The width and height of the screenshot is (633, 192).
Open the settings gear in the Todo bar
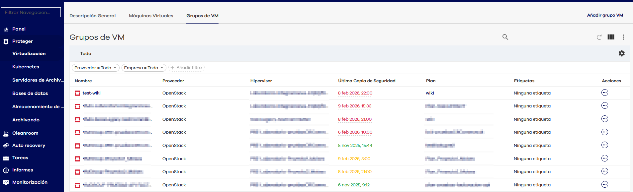coord(621,53)
